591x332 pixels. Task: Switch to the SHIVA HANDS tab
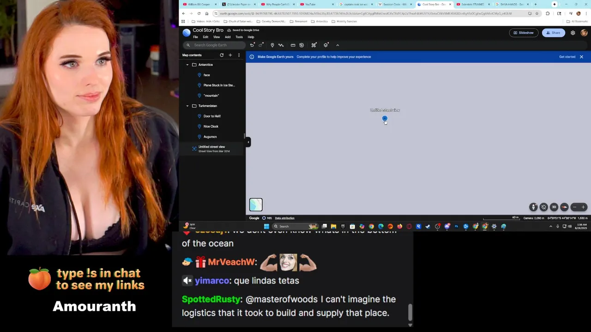(512, 4)
